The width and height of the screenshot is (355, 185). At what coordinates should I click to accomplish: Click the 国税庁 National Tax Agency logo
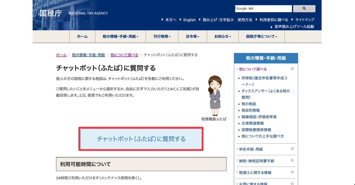tap(74, 13)
